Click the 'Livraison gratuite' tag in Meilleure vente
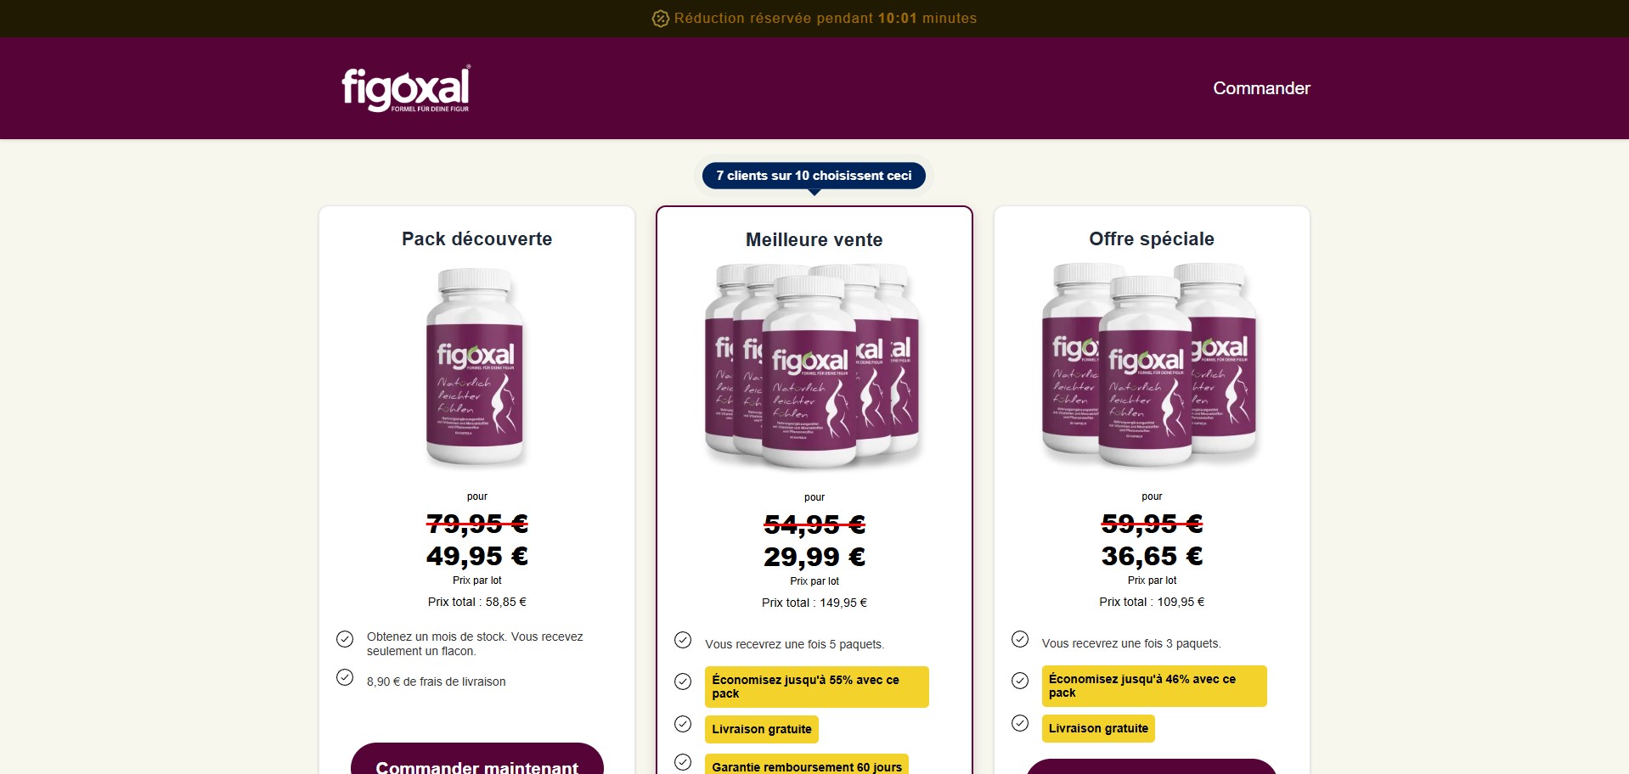1629x774 pixels. (762, 729)
